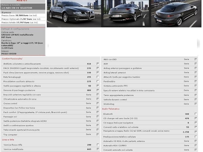Click Telecomando apertura/chiusura porte row
Screen dimensions: 203x152
click(x=50, y=130)
